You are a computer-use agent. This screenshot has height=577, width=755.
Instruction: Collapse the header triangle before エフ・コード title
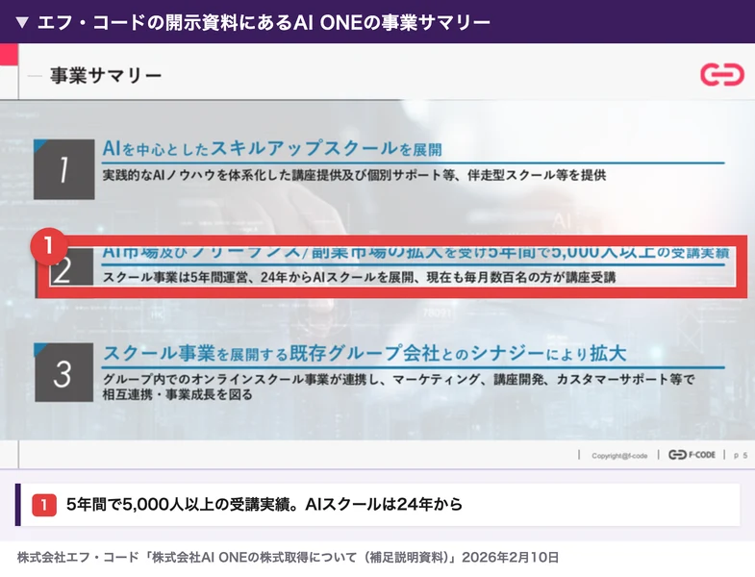click(22, 23)
